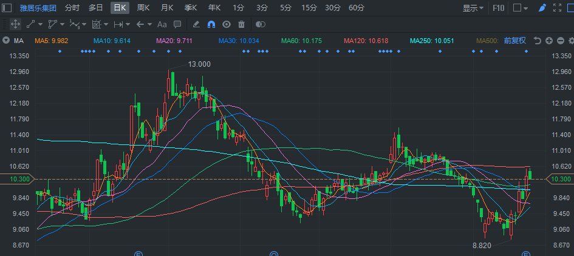Viewport: 574px width, 256px height.
Task: Click the MA10: 9.614 label
Action: pos(112,41)
